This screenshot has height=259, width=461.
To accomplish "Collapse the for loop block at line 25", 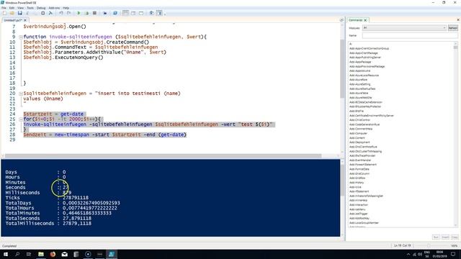I will [21, 119].
